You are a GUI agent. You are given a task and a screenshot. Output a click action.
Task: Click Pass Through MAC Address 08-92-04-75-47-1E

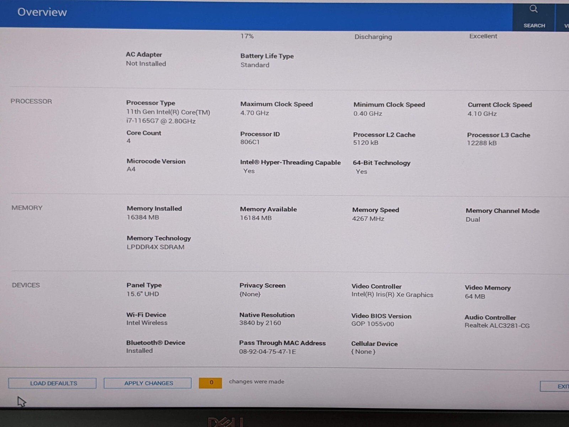(x=267, y=352)
